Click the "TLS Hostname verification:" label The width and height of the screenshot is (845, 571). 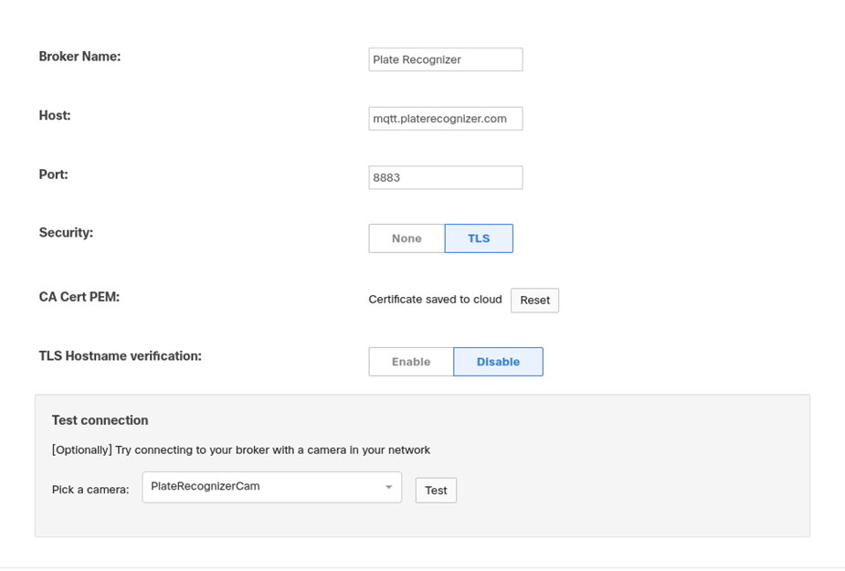tap(121, 356)
